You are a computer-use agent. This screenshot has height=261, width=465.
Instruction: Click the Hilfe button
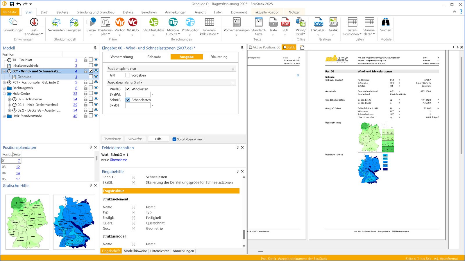point(158,139)
